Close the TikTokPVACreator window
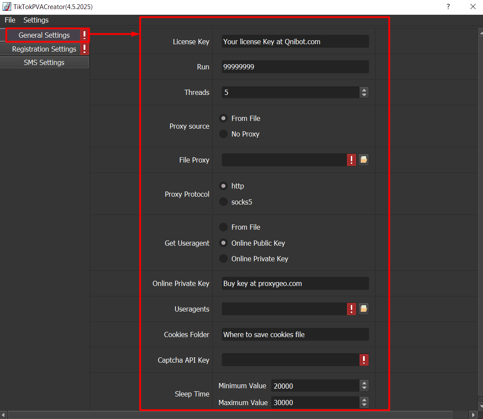The width and height of the screenshot is (483, 419). point(473,6)
